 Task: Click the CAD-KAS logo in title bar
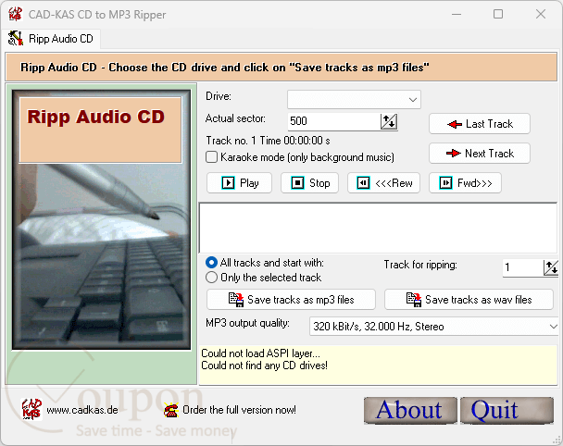click(15, 15)
